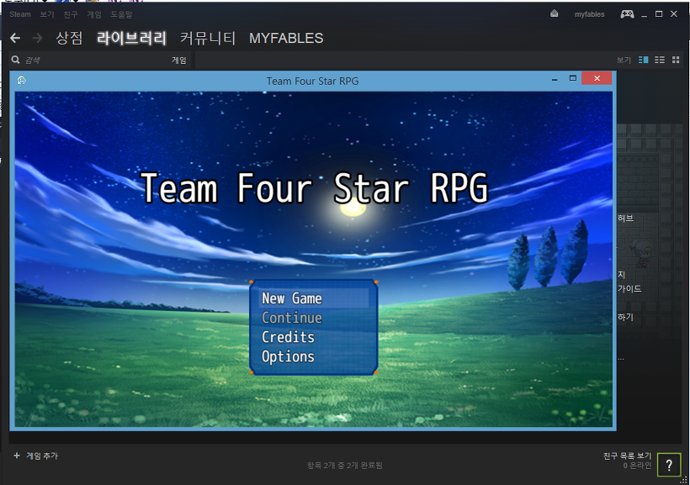Open the 보기 menu in the menu bar
Viewport: 690px width, 485px height.
46,14
